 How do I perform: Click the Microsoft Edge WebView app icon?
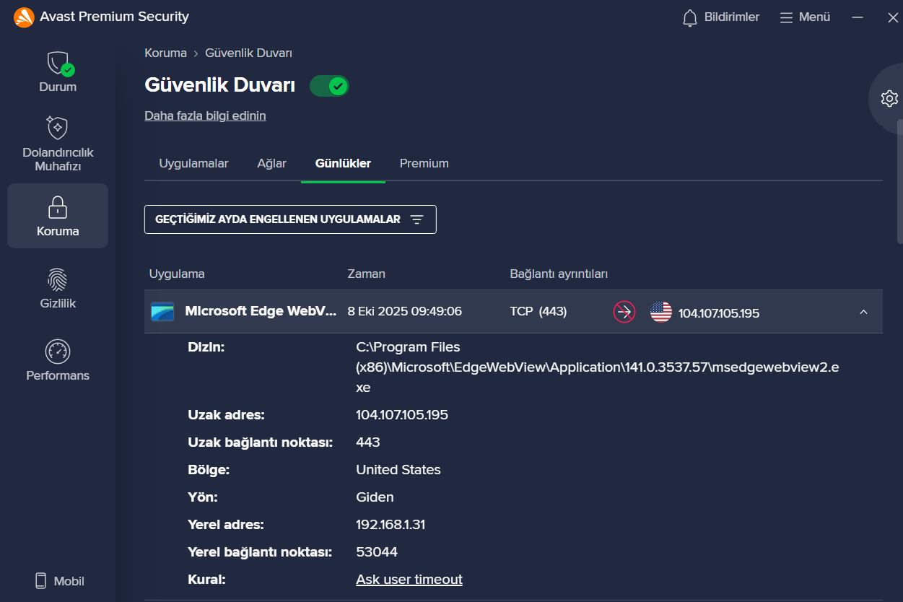(x=162, y=312)
